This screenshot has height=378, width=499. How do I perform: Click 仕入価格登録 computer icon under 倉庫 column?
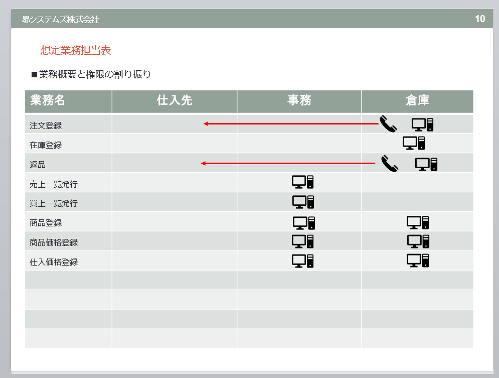[x=418, y=261]
